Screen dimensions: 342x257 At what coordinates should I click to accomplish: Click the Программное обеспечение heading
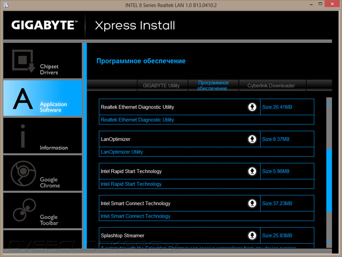pyautogui.click(x=141, y=61)
